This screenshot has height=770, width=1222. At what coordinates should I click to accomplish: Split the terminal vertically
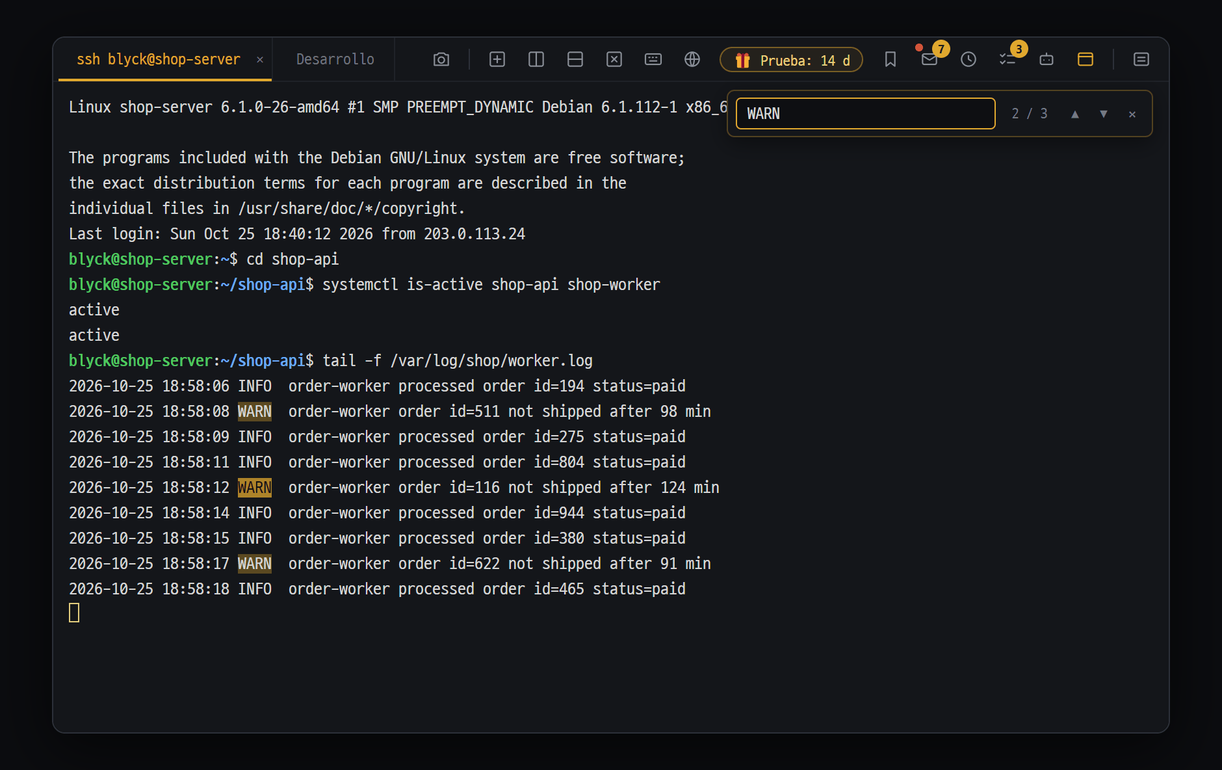tap(536, 60)
